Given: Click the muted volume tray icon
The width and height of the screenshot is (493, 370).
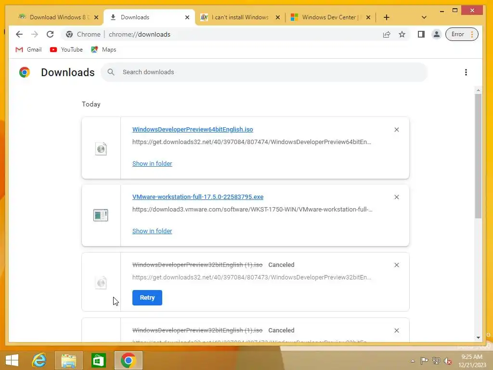Looking at the screenshot, I should coord(447,361).
